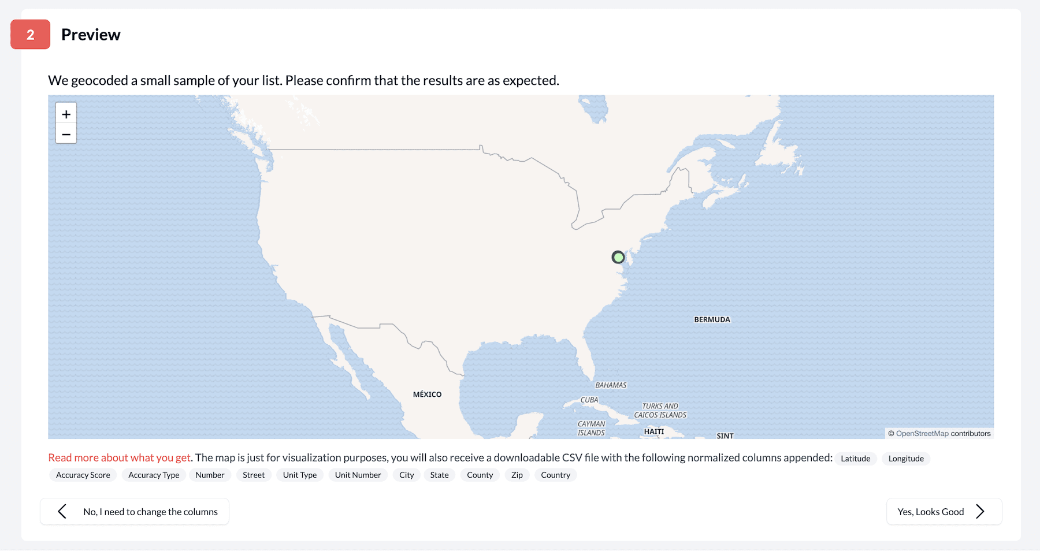Zoom in on the map
This screenshot has width=1040, height=551.
(x=66, y=114)
